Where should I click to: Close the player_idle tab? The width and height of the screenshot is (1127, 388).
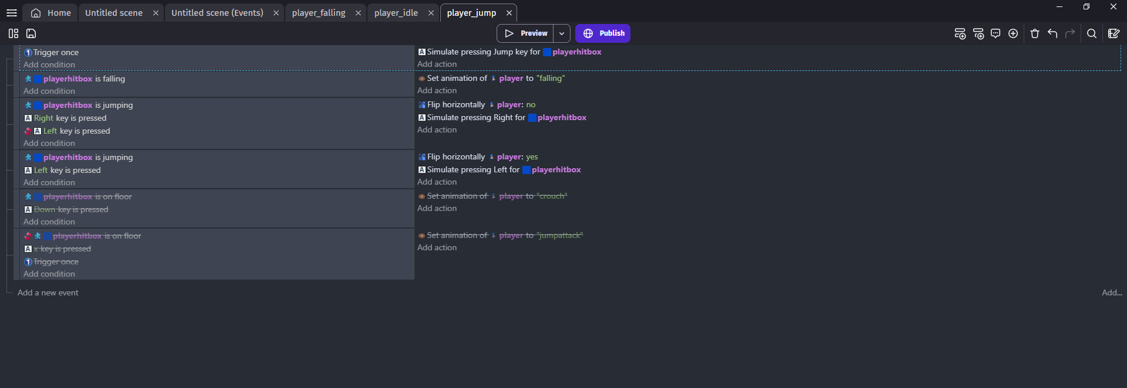click(x=431, y=13)
